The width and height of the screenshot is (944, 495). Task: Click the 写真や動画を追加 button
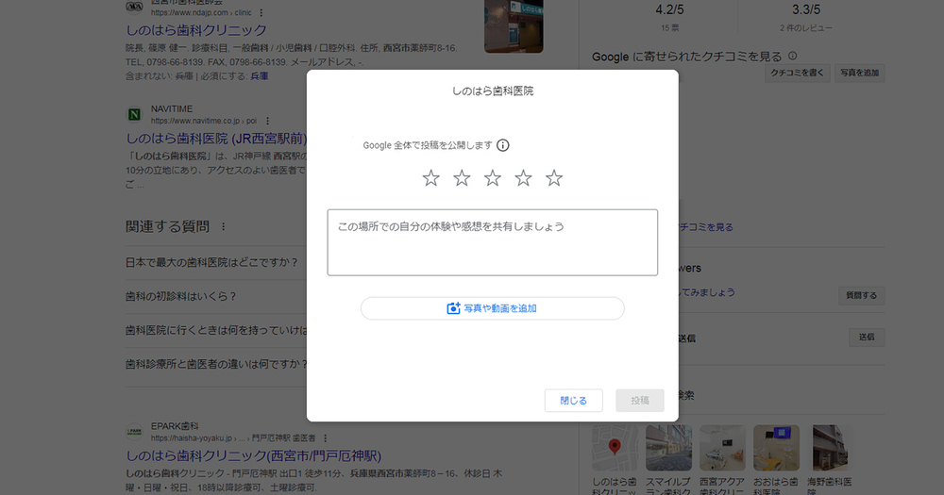pos(492,308)
